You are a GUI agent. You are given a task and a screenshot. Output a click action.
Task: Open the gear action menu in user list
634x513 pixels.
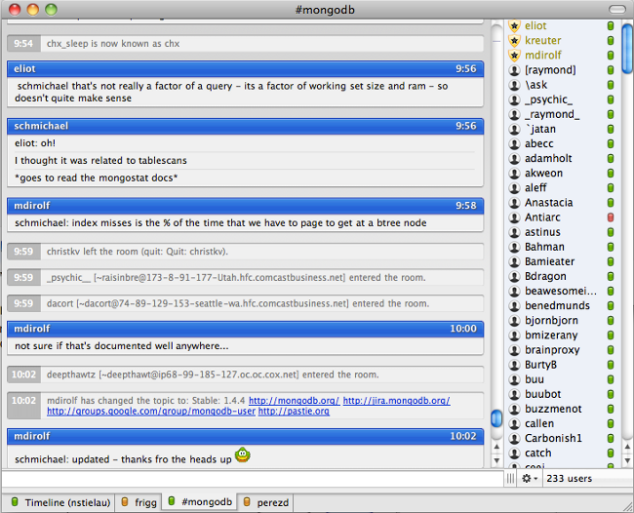click(x=531, y=479)
